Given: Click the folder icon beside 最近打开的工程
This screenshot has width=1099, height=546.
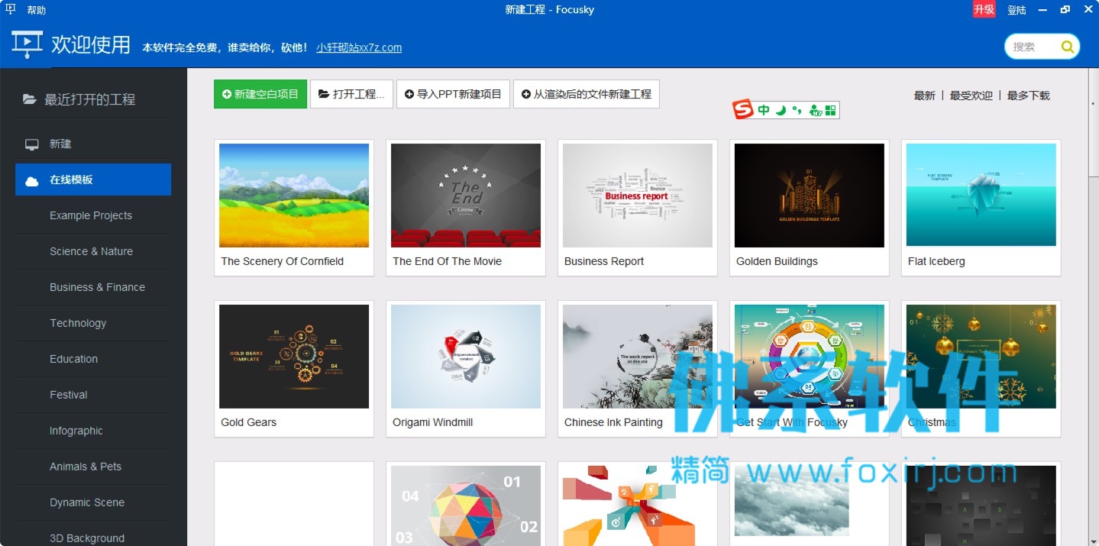Looking at the screenshot, I should point(29,99).
